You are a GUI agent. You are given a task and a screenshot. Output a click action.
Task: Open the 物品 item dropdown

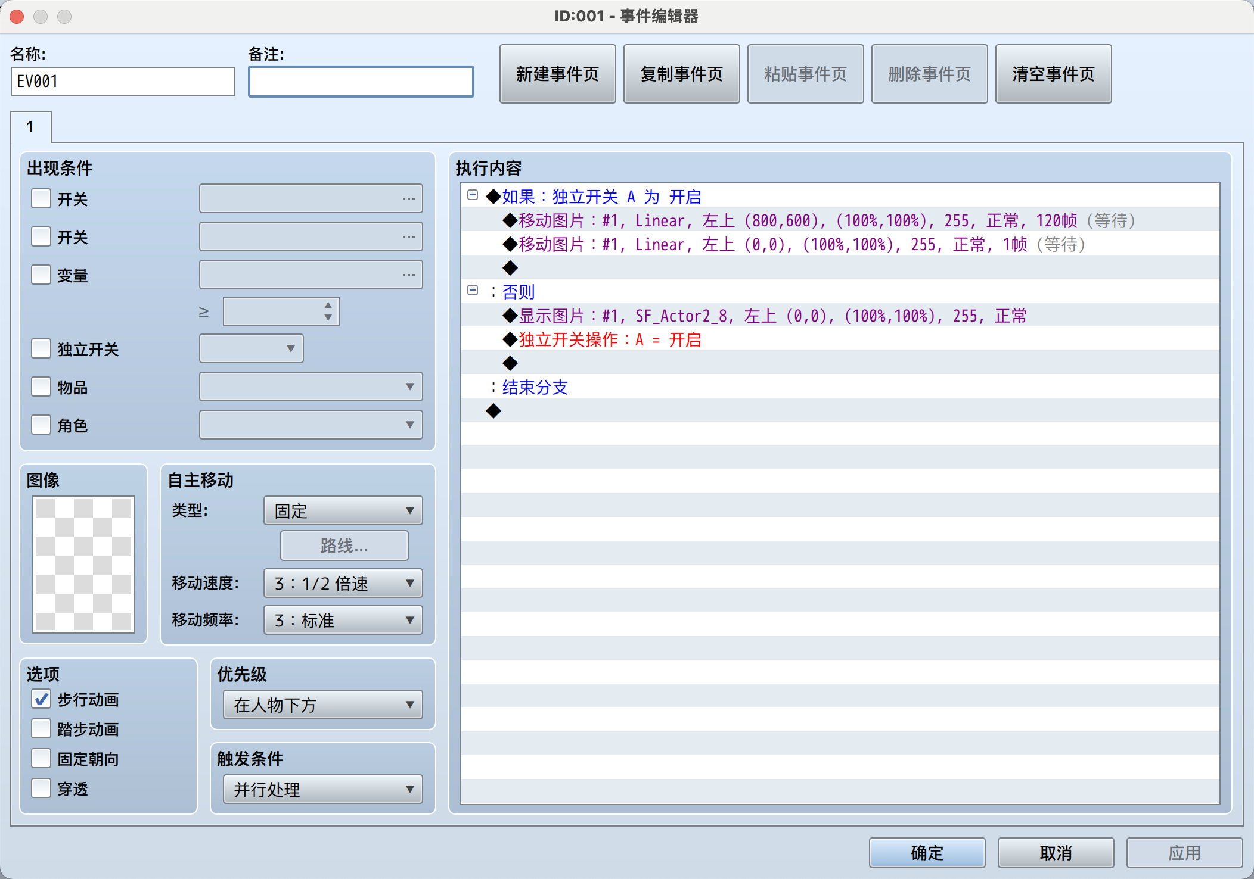pyautogui.click(x=311, y=386)
